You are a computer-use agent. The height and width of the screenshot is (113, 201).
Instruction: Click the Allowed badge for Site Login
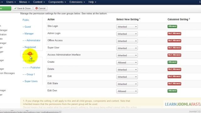click(172, 26)
